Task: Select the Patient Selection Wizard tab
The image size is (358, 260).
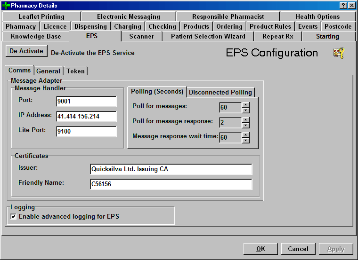Action: [208, 36]
